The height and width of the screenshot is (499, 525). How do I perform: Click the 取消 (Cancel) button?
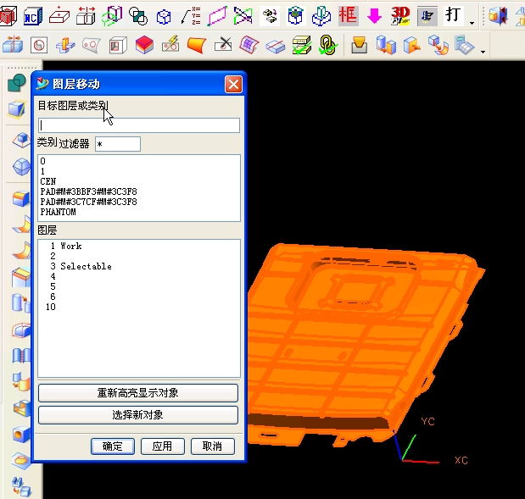212,446
